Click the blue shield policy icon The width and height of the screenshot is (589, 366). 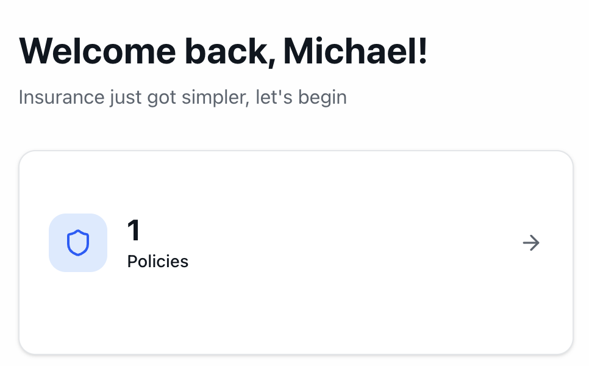click(x=78, y=243)
